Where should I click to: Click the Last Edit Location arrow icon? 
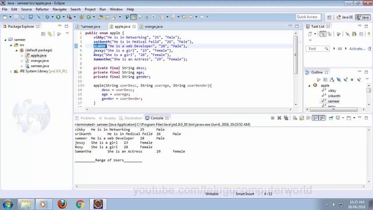tap(184, 17)
